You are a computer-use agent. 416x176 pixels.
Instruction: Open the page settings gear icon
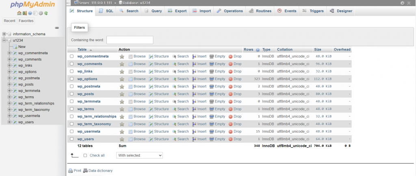click(x=403, y=3)
